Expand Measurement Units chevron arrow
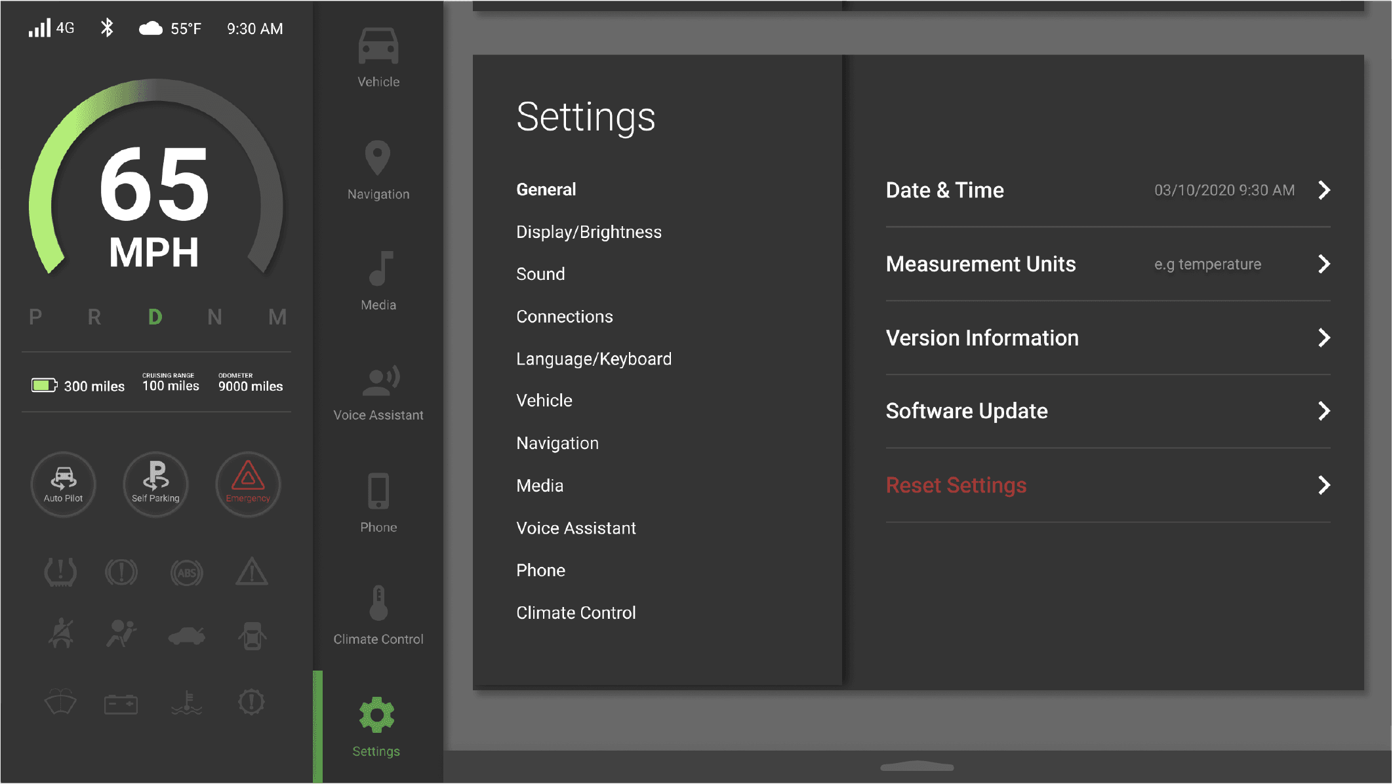This screenshot has height=784, width=1393. pyautogui.click(x=1323, y=264)
